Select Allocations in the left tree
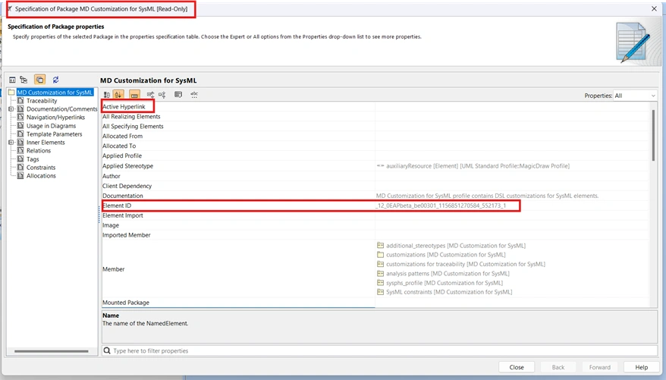 41,176
